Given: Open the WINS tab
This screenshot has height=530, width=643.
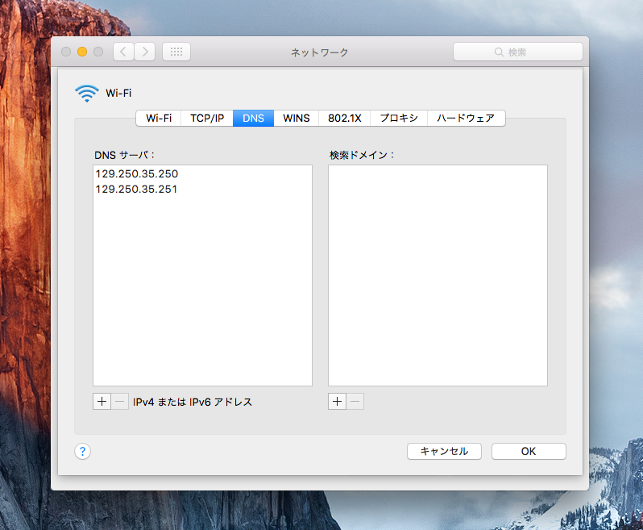Looking at the screenshot, I should pos(296,119).
